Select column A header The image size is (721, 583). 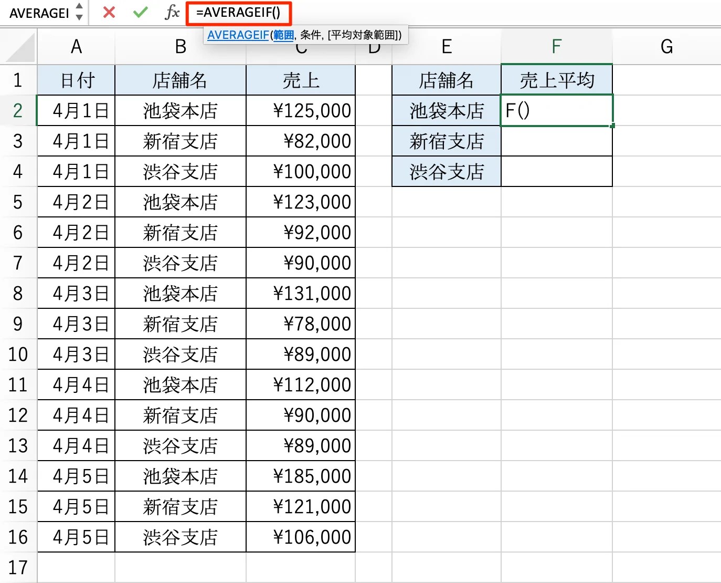(x=76, y=47)
